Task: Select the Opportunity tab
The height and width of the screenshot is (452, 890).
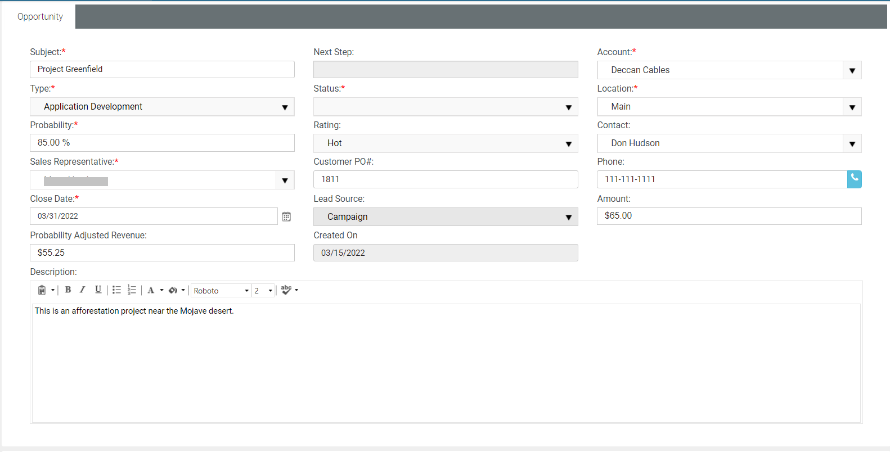Action: pos(40,17)
